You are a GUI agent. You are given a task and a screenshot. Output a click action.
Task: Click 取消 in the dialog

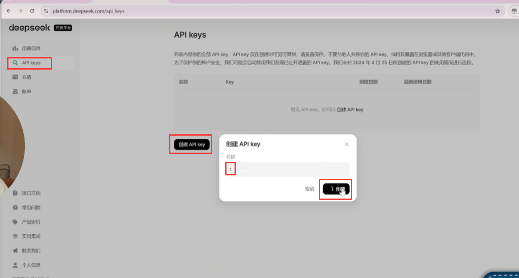click(x=309, y=189)
